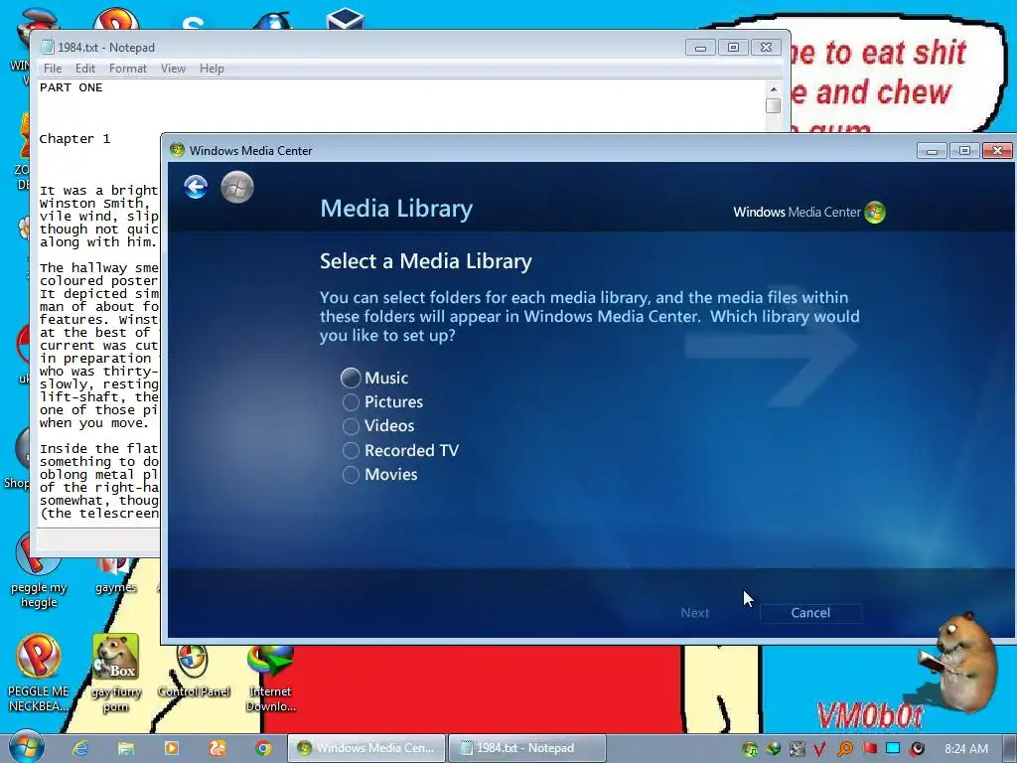This screenshot has width=1017, height=763.
Task: Click the speaker volume tray icon
Action: [917, 749]
